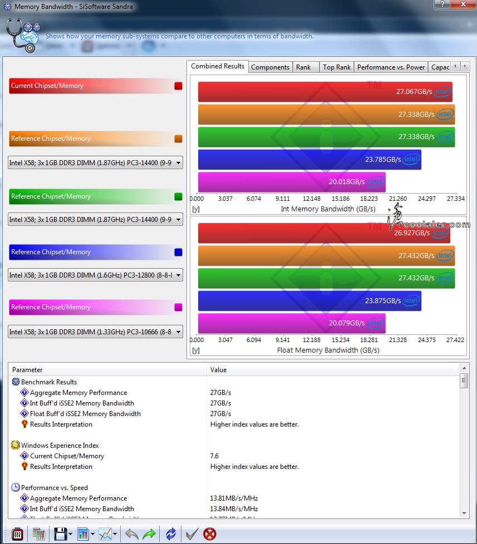Viewport: 477px width, 544px height.
Task: Select Int Buff'd iSSE2 Memory Bandwidth 27GB/s row
Action: tap(234, 403)
